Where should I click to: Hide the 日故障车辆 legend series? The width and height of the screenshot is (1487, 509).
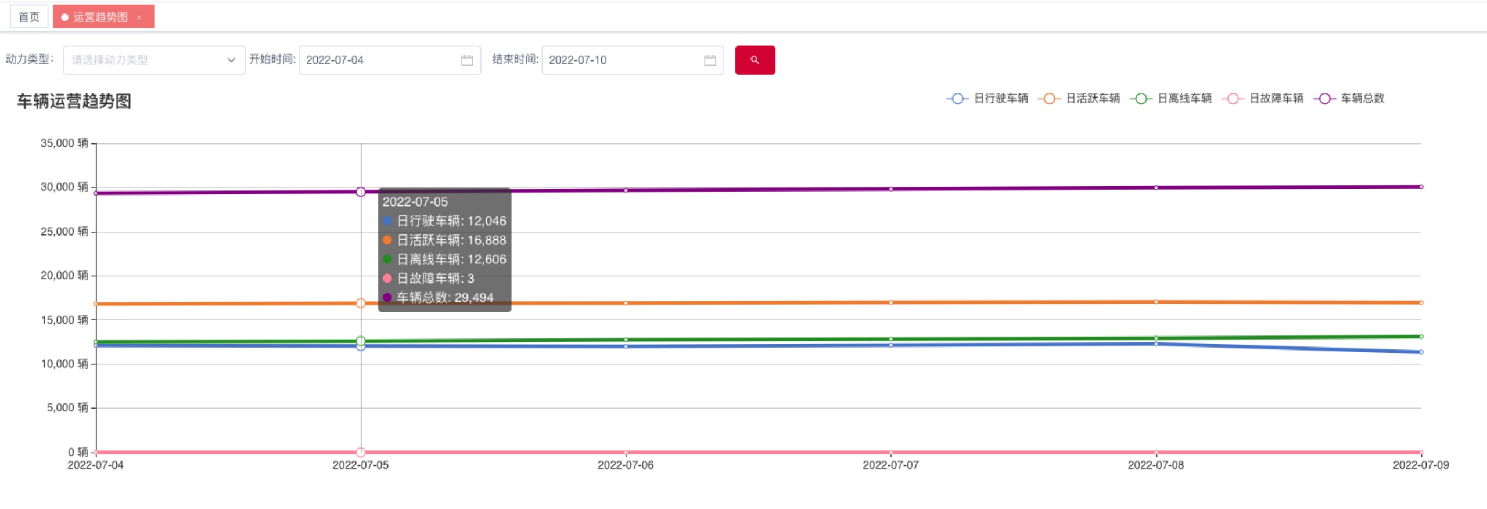pyautogui.click(x=1263, y=99)
